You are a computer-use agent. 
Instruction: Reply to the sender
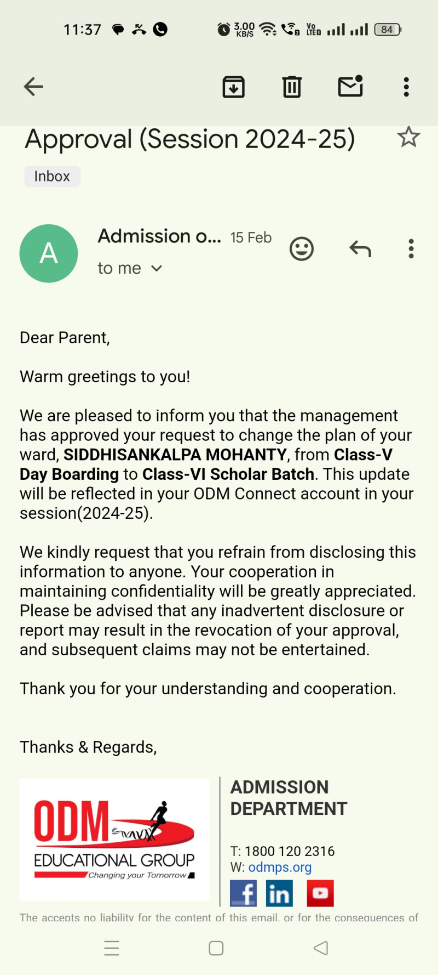tap(360, 249)
